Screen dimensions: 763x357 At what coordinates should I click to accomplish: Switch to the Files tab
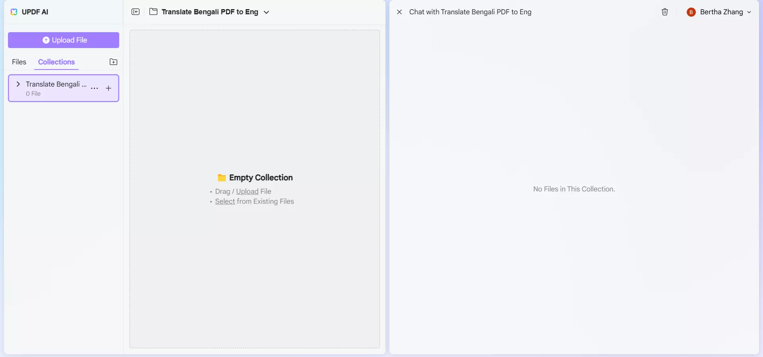click(x=19, y=62)
